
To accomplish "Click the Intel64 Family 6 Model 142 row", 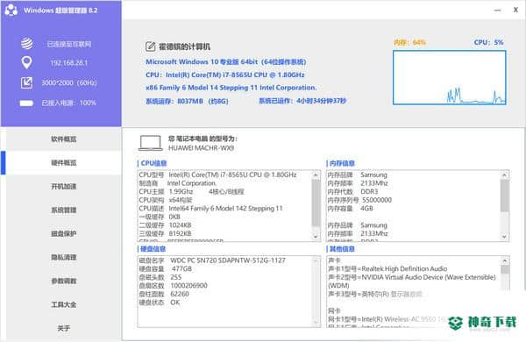I will 210,209.
